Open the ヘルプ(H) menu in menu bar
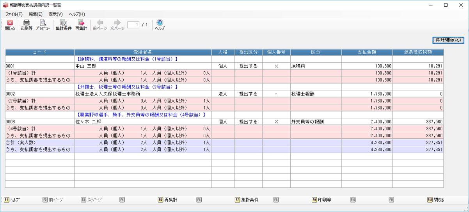This screenshot has height=212, width=469. (77, 14)
